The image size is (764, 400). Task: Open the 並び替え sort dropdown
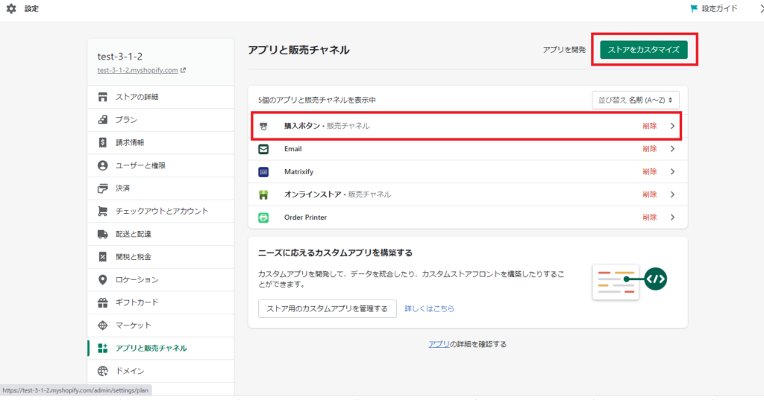click(634, 100)
